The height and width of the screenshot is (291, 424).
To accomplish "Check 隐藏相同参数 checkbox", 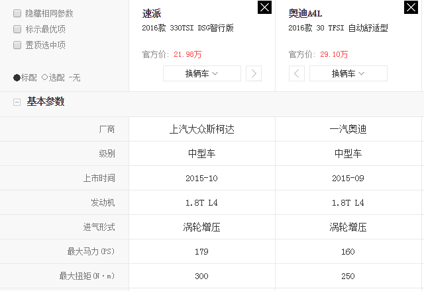I will tap(17, 13).
